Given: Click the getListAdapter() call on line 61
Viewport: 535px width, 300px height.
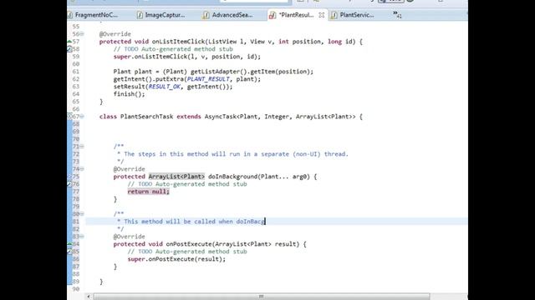Looking at the screenshot, I should 218,72.
